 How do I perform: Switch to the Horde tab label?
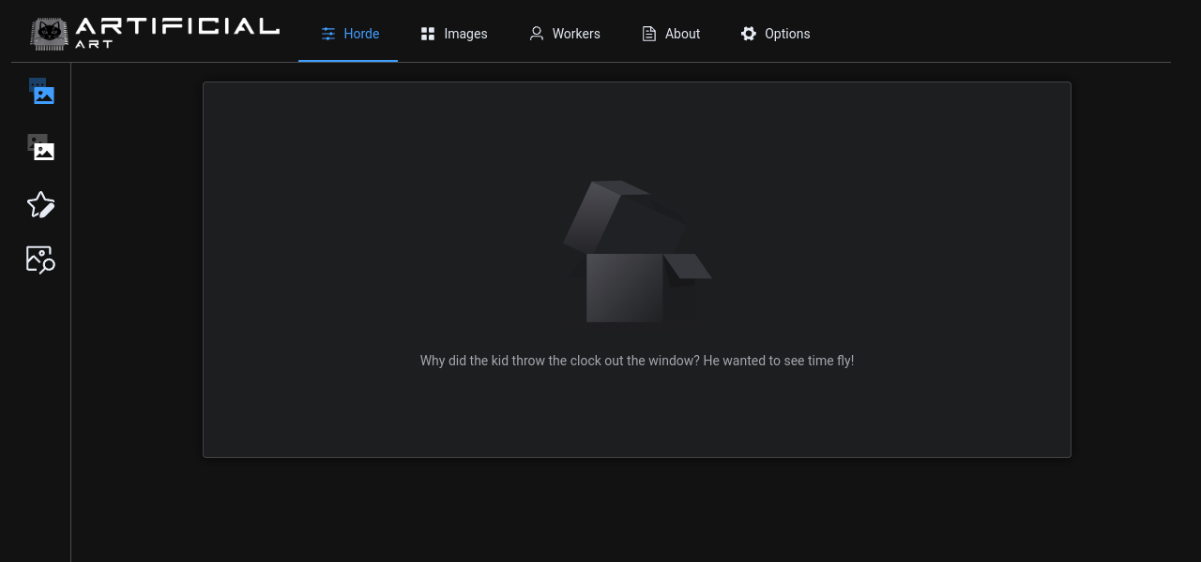coord(361,34)
